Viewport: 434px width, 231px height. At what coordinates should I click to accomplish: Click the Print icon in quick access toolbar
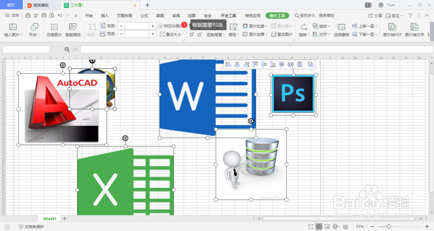coord(44,16)
